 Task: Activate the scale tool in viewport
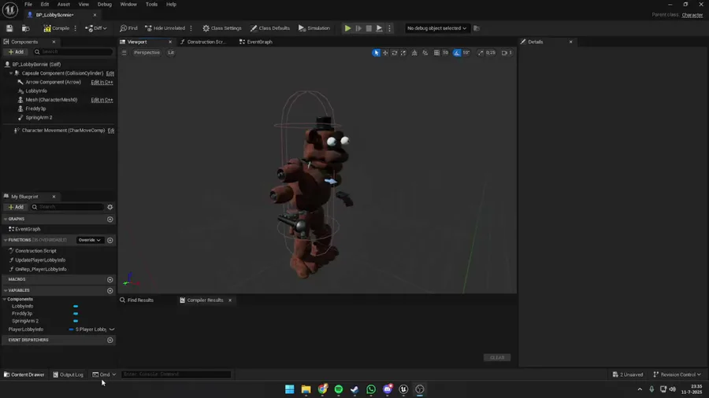(403, 53)
